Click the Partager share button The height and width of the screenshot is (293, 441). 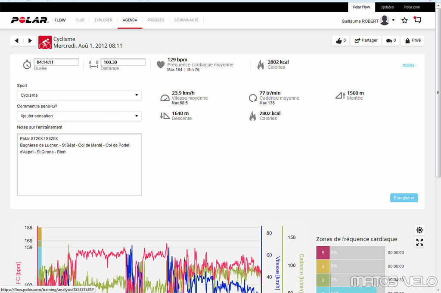366,41
